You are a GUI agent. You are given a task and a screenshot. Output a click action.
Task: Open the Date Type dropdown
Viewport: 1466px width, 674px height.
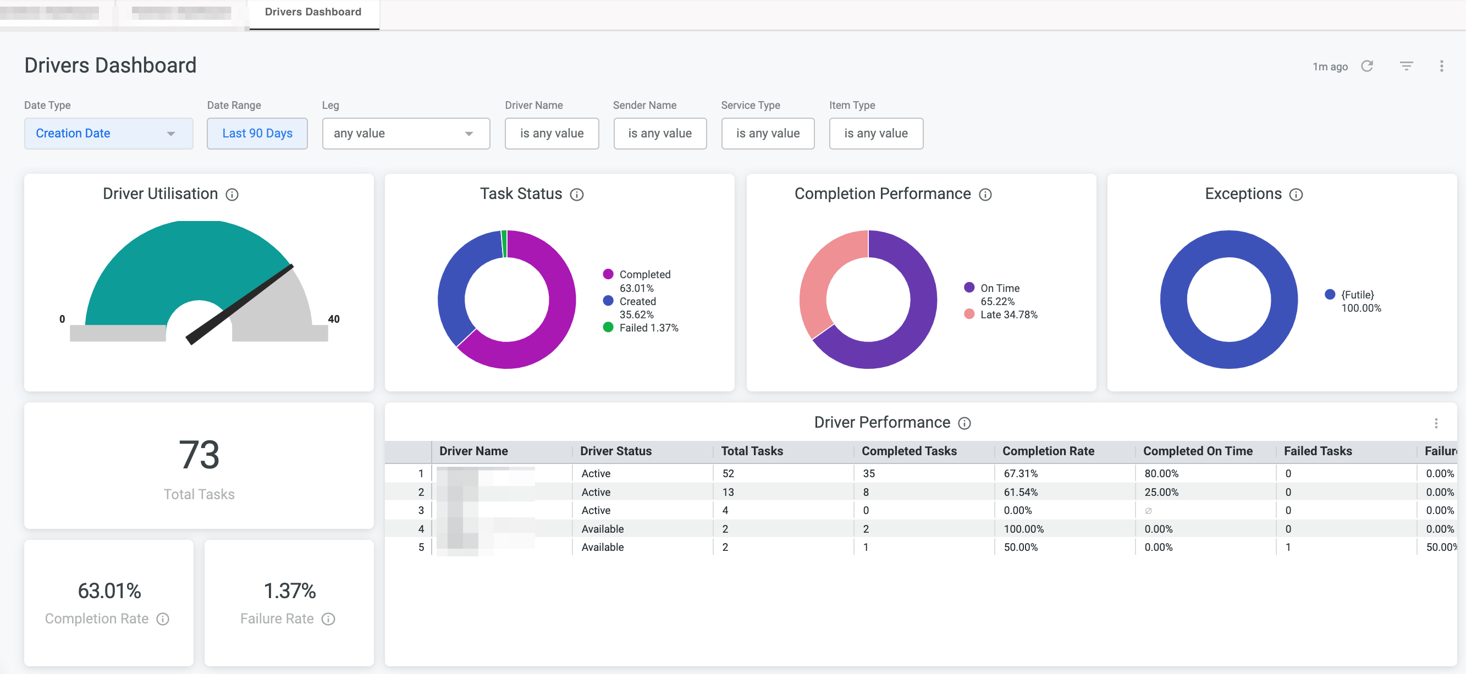[x=109, y=133]
